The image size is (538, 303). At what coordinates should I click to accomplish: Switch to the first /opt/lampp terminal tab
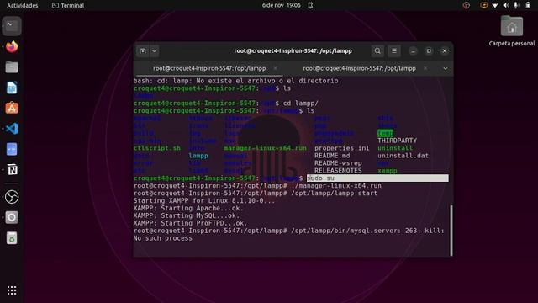(x=209, y=68)
